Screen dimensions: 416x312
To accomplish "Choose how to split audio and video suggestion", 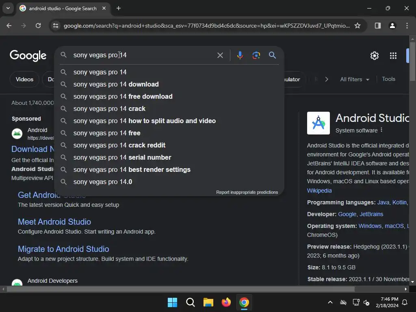I will [169, 121].
